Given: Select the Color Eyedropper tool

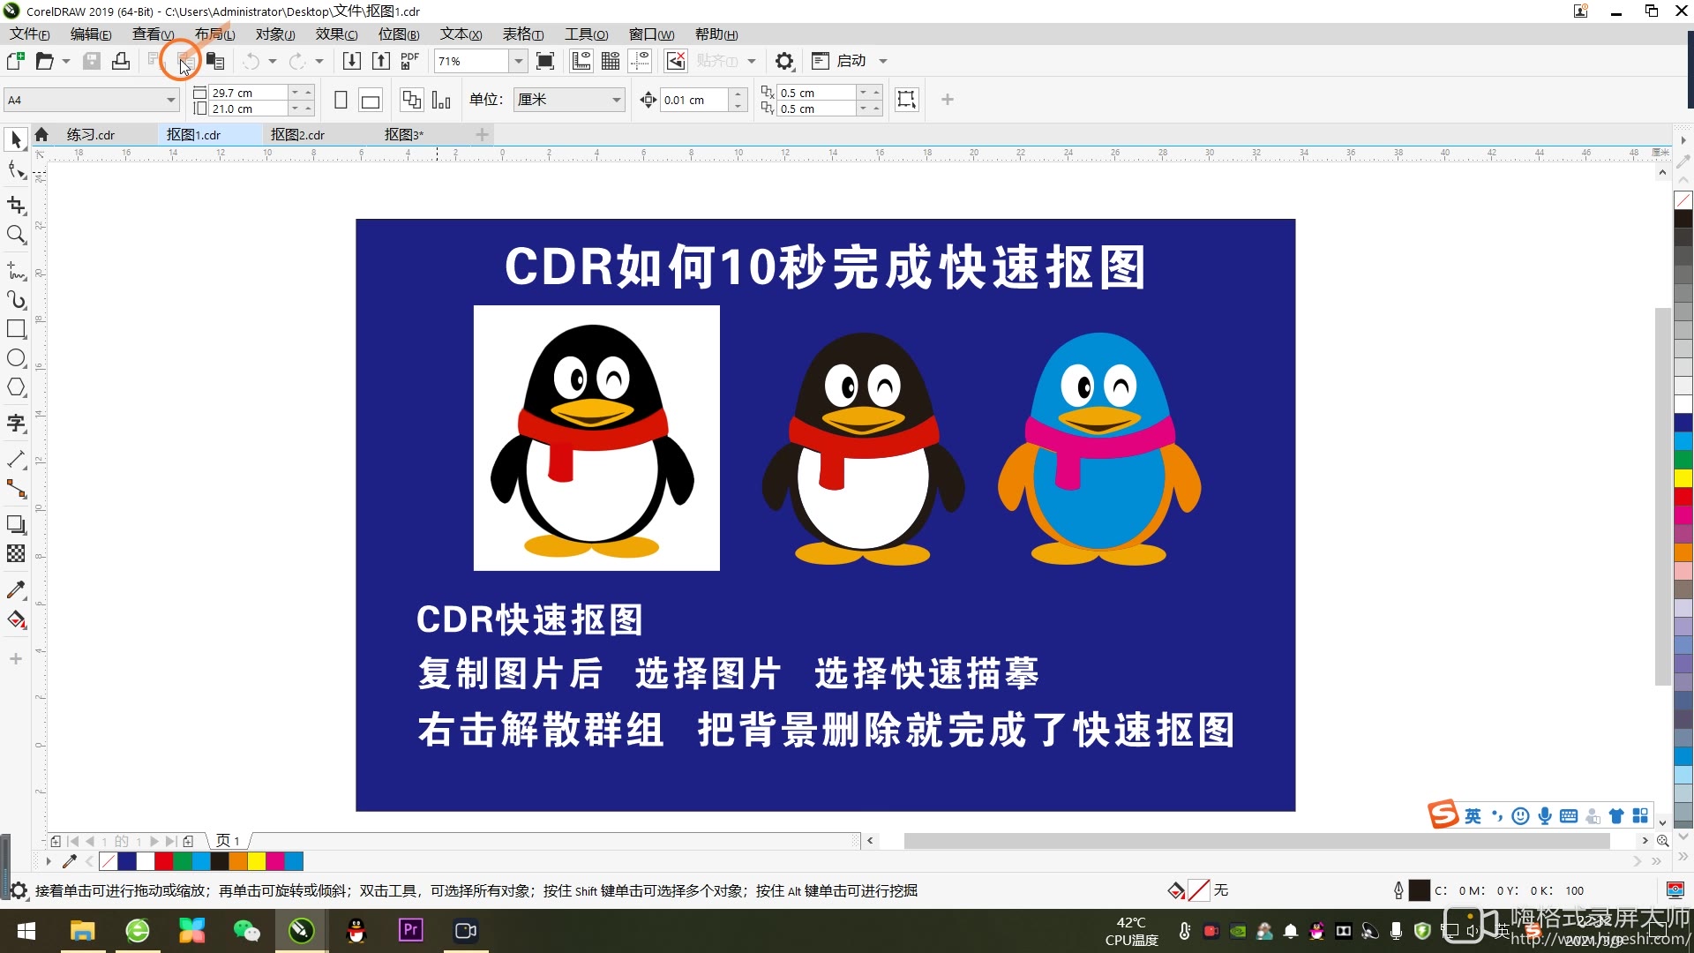Looking at the screenshot, I should [x=16, y=589].
